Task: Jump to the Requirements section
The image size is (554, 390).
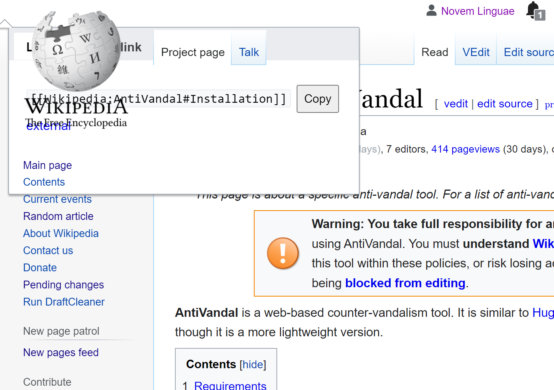Action: (x=230, y=385)
